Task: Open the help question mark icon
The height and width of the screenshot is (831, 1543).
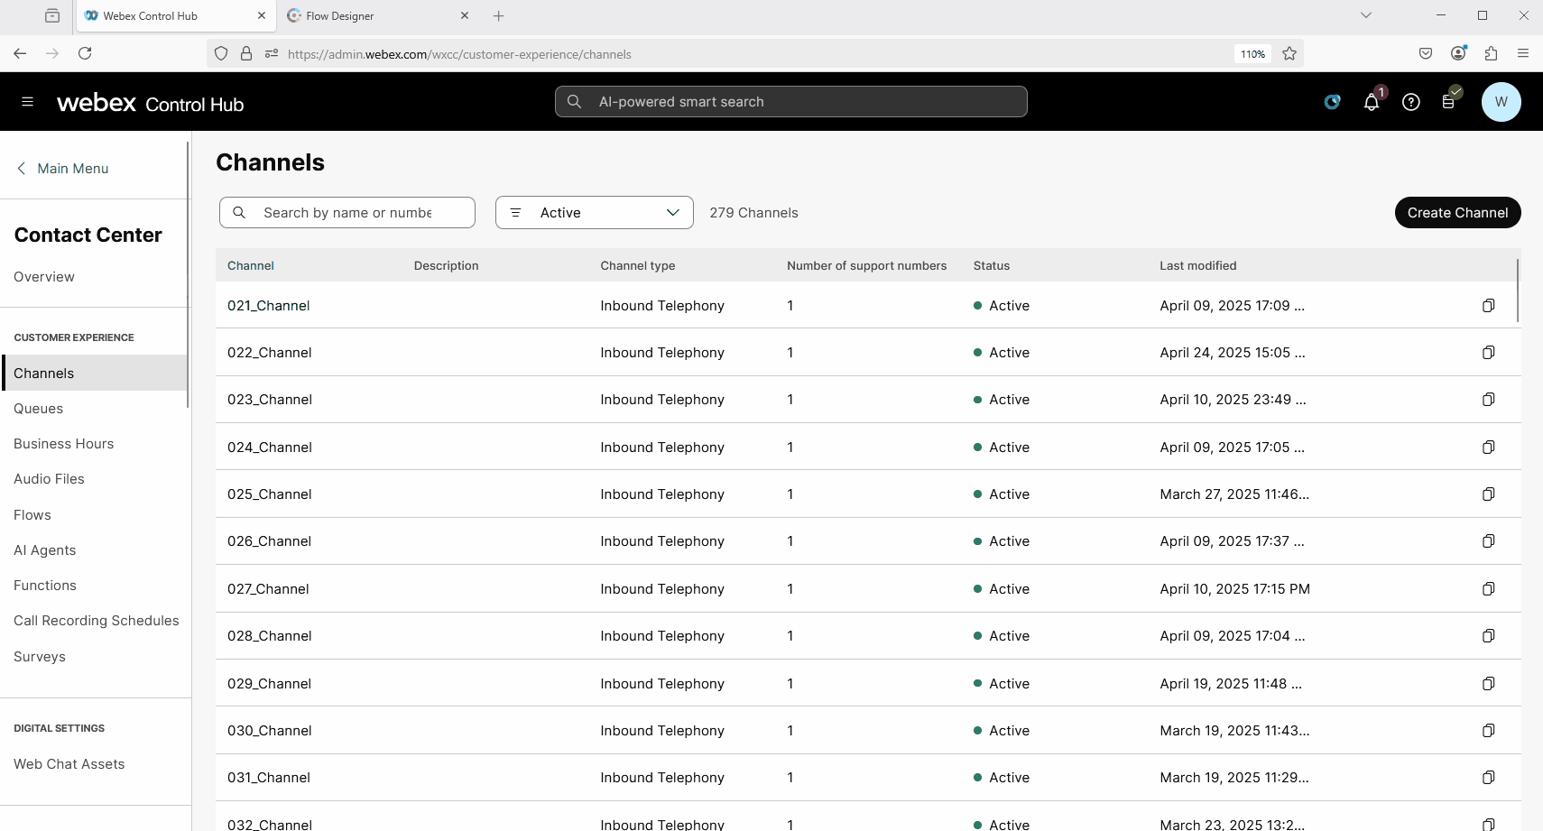Action: coord(1410,102)
